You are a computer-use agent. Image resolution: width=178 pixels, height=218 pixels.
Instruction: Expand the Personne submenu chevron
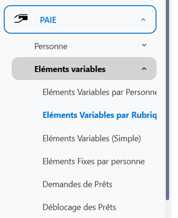(x=144, y=45)
